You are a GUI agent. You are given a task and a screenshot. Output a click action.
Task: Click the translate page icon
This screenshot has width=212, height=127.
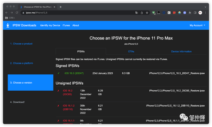tap(136, 13)
